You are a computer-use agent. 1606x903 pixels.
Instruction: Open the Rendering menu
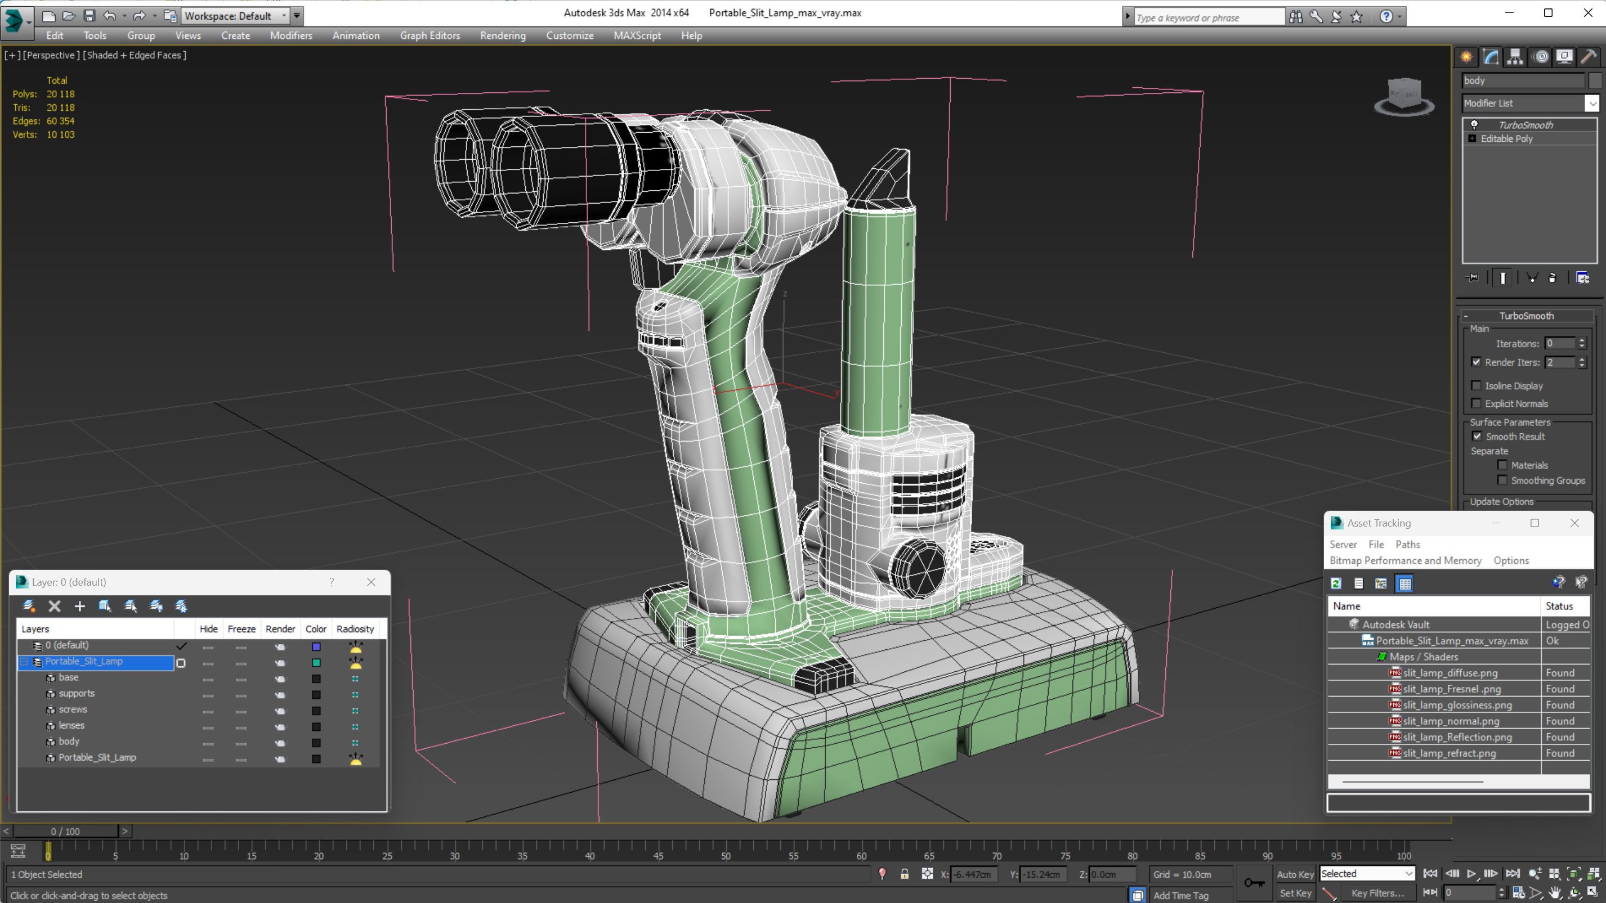click(x=503, y=35)
